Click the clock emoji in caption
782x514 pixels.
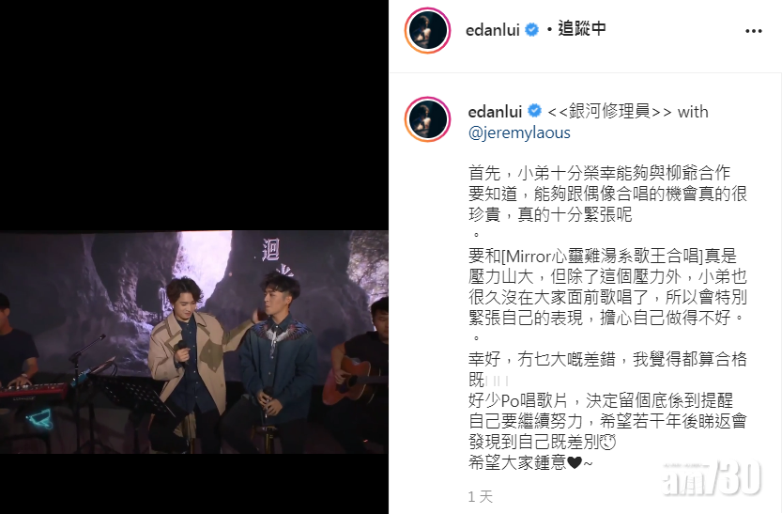coord(608,443)
